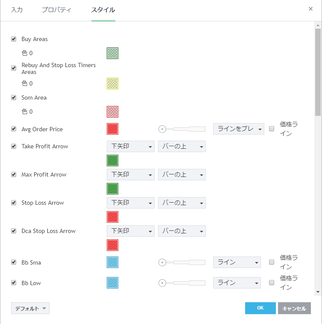
Task: Open the デフォルト defaults menu
Action: click(x=30, y=308)
